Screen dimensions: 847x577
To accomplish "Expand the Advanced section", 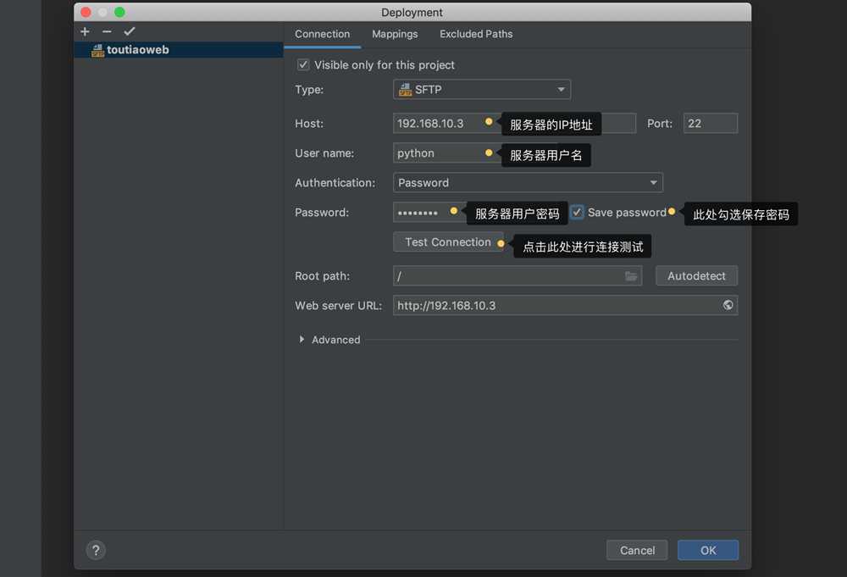I will click(302, 339).
